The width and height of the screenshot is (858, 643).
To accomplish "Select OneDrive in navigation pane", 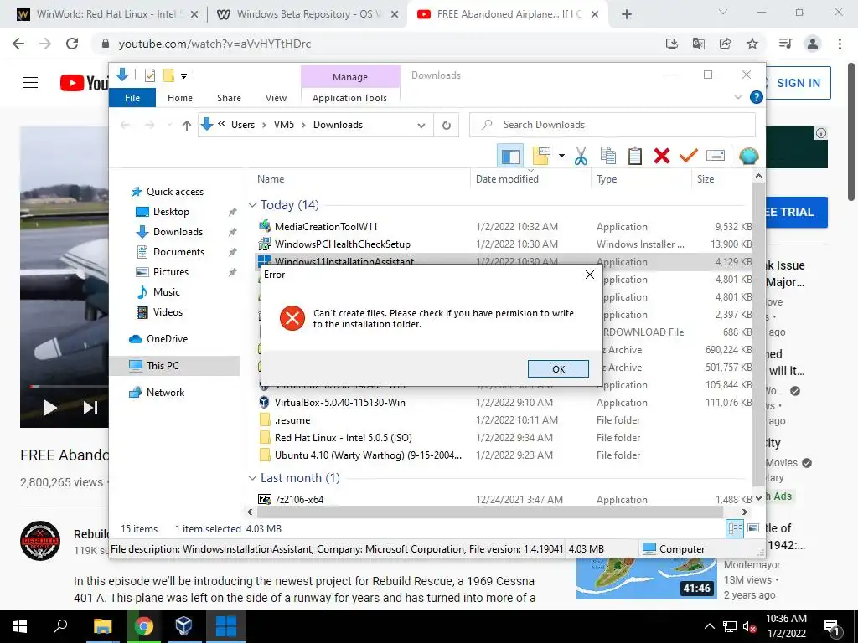I will click(x=167, y=339).
